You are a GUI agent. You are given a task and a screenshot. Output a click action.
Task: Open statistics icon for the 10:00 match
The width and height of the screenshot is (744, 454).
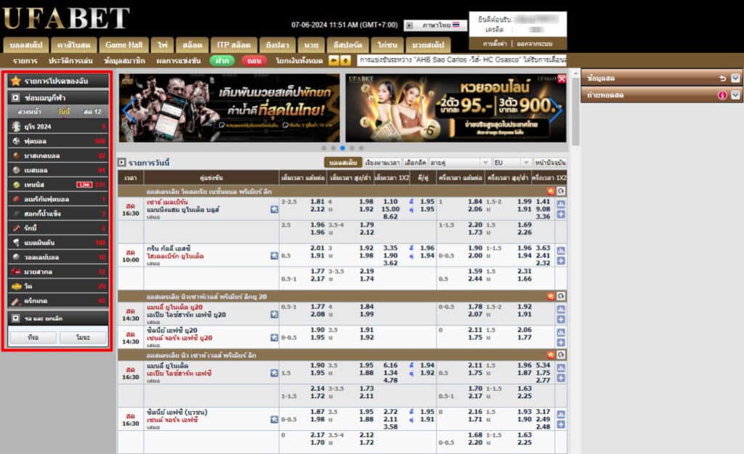[x=561, y=251]
